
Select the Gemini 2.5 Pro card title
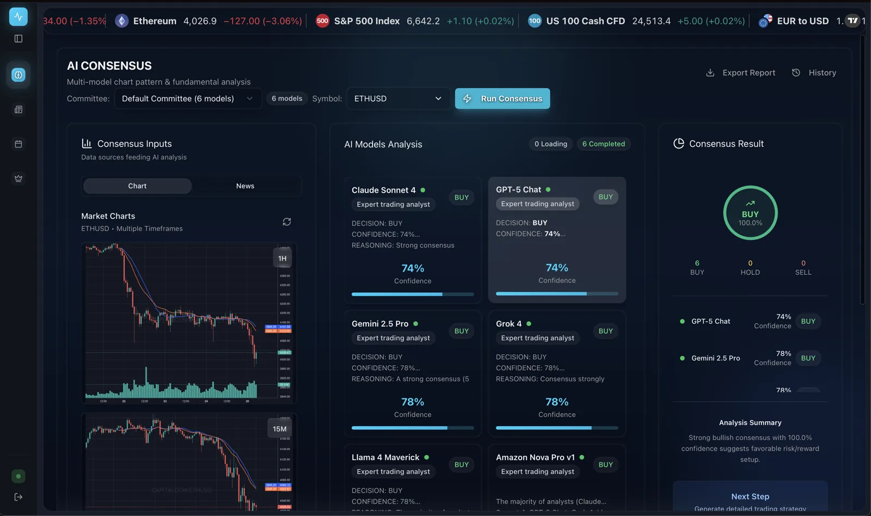(x=380, y=324)
